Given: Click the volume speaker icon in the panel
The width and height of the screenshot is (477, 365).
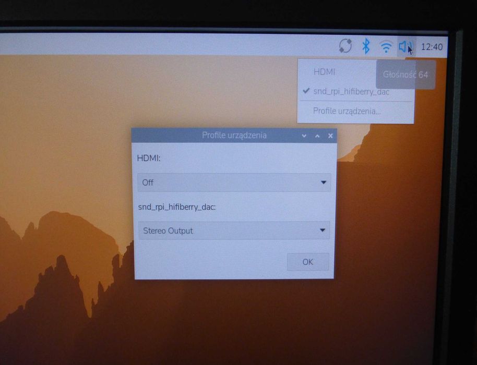Looking at the screenshot, I should tap(406, 47).
